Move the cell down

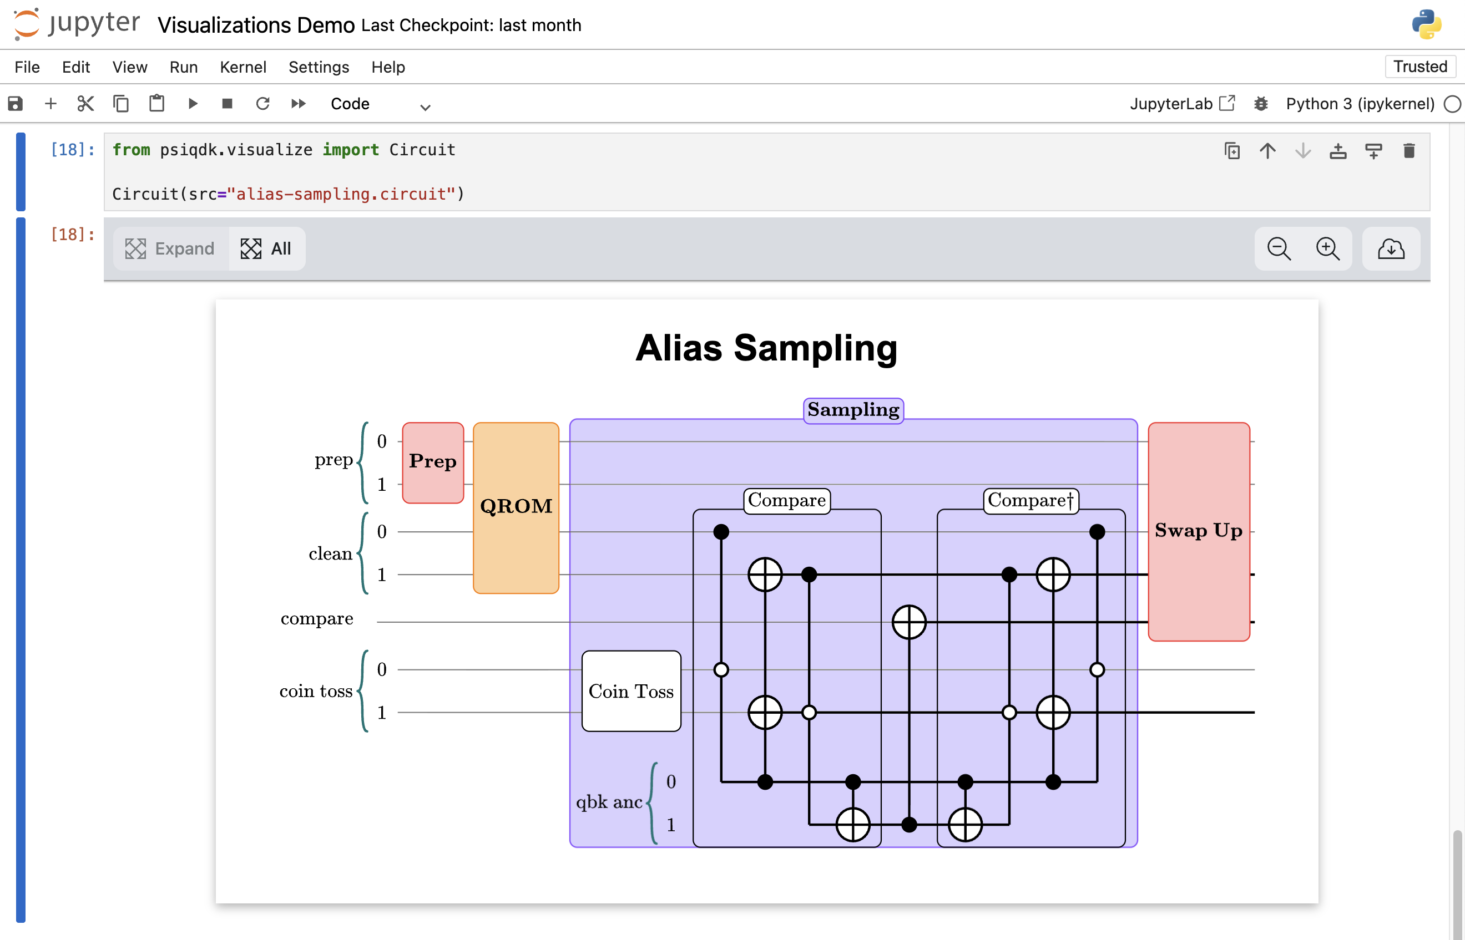tap(1303, 151)
